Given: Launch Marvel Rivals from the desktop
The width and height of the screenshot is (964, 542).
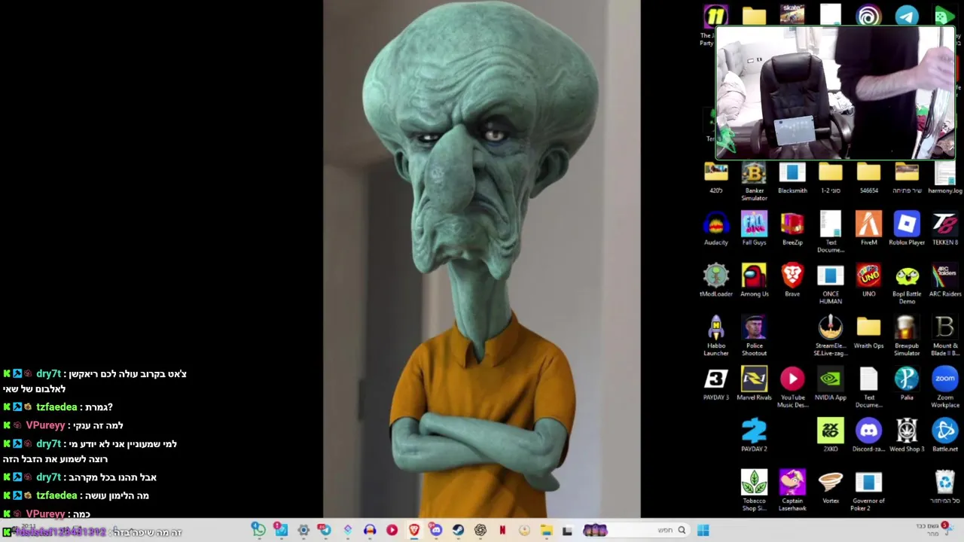Looking at the screenshot, I should pos(754,385).
